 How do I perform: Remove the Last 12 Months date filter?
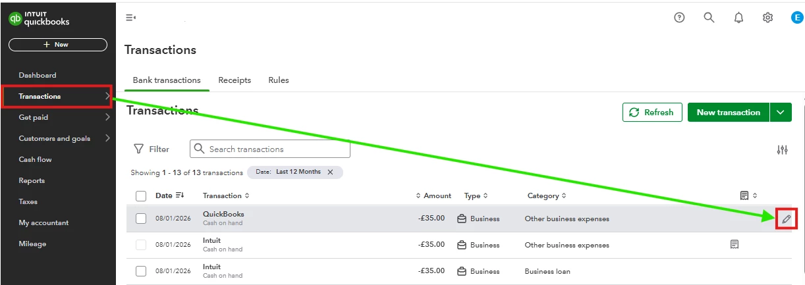(x=330, y=172)
